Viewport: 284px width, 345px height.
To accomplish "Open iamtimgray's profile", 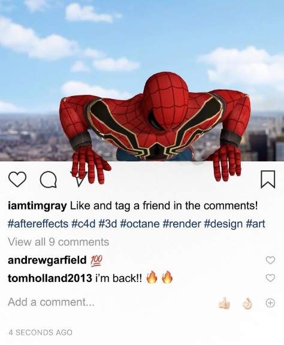I will pos(37,206).
